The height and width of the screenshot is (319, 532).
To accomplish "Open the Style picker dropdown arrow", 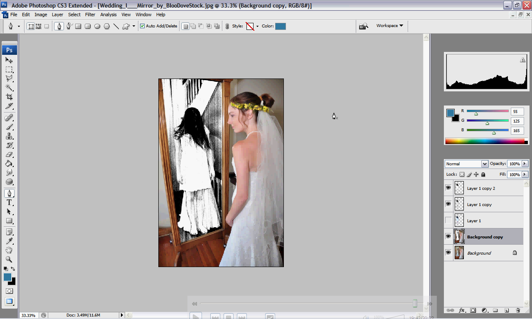I will 257,26.
